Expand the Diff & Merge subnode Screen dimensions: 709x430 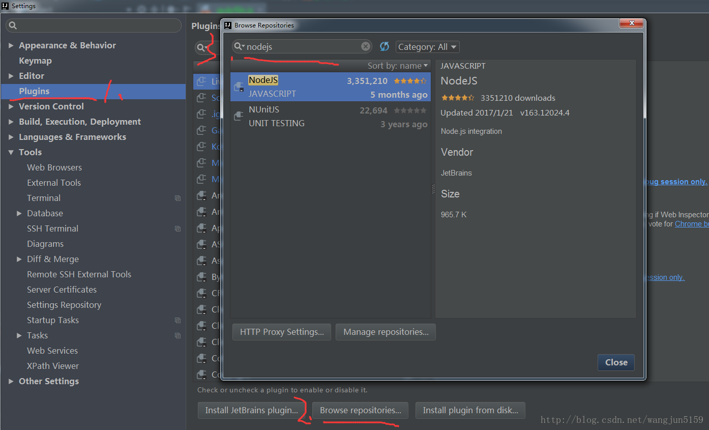(19, 259)
